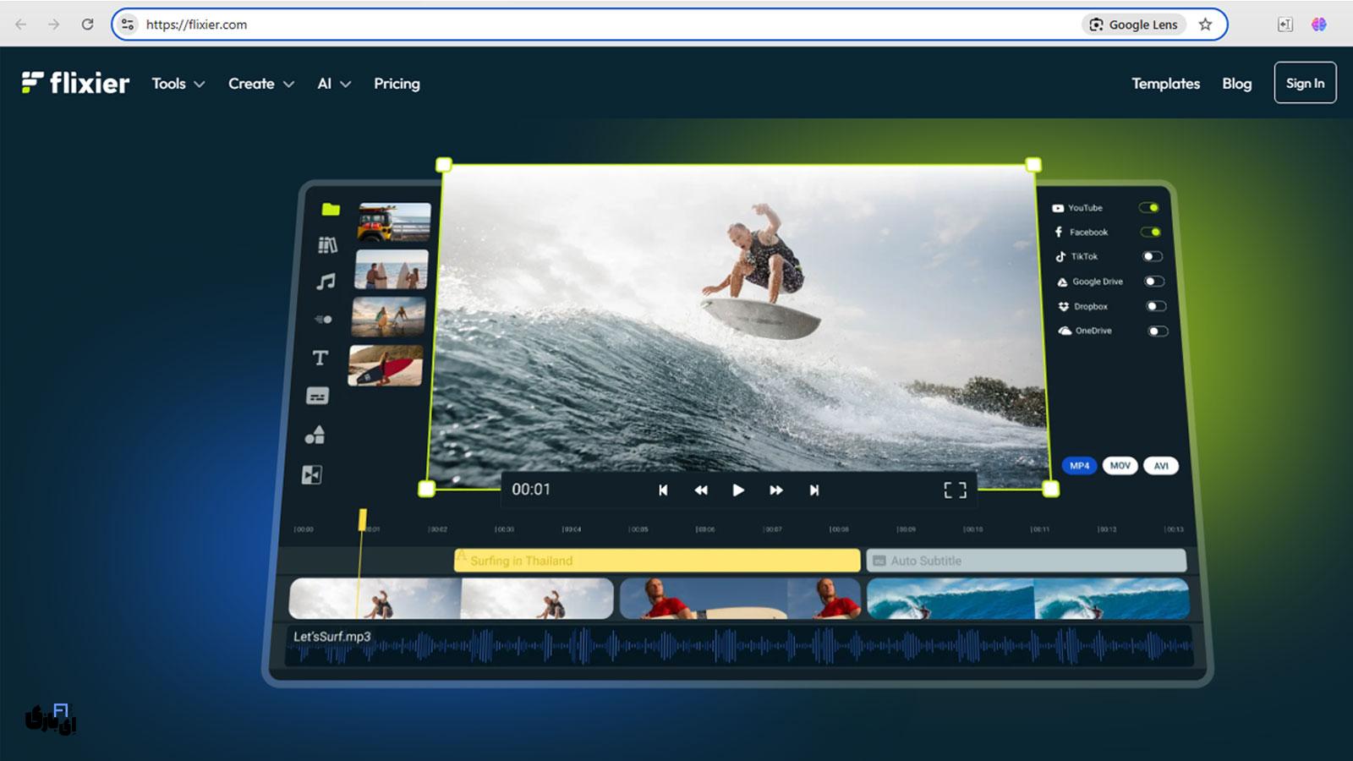
Task: Open the subtitles icon in sidebar
Action: click(317, 396)
